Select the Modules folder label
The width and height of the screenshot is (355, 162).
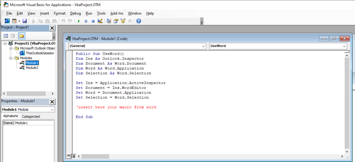26,58
